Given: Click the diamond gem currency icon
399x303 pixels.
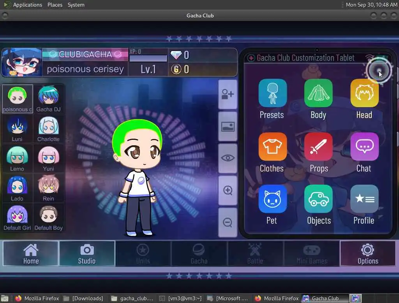Looking at the screenshot, I should tap(176, 55).
